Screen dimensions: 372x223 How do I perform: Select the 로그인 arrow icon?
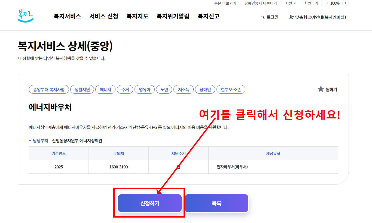pyautogui.click(x=263, y=17)
